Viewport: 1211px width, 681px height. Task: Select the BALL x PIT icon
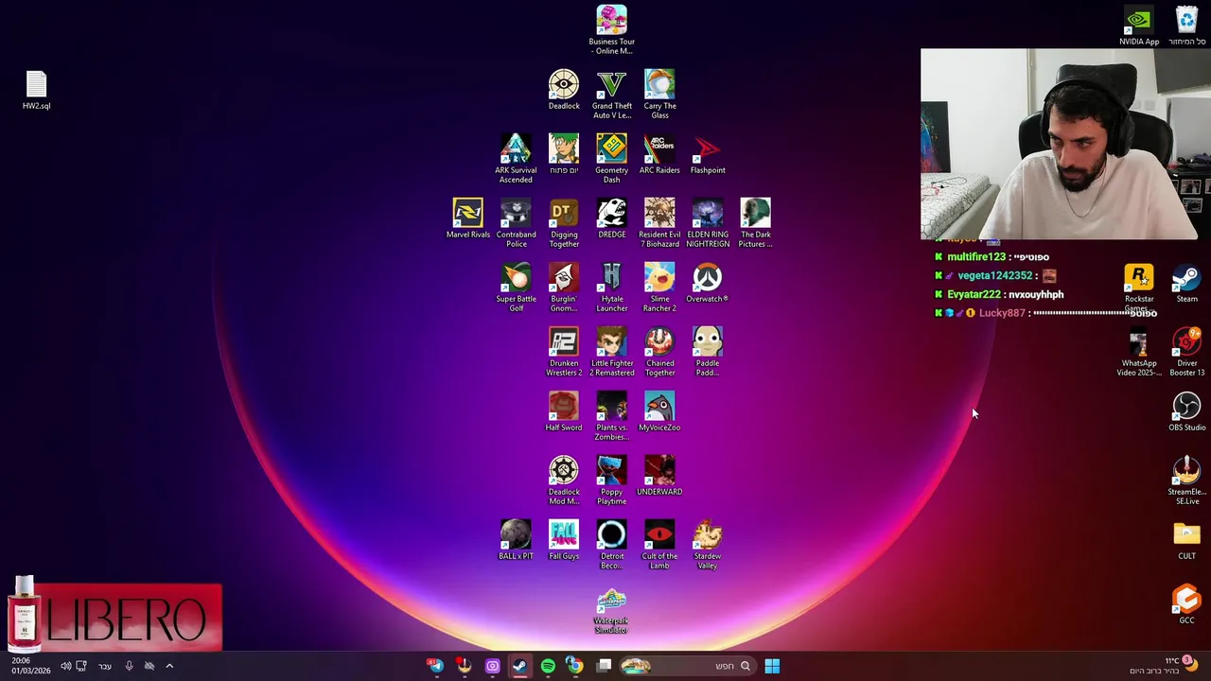[516, 540]
